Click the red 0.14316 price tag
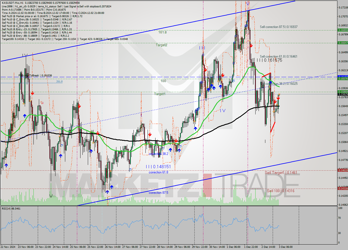This screenshot has width=348, height=250. 343,188
